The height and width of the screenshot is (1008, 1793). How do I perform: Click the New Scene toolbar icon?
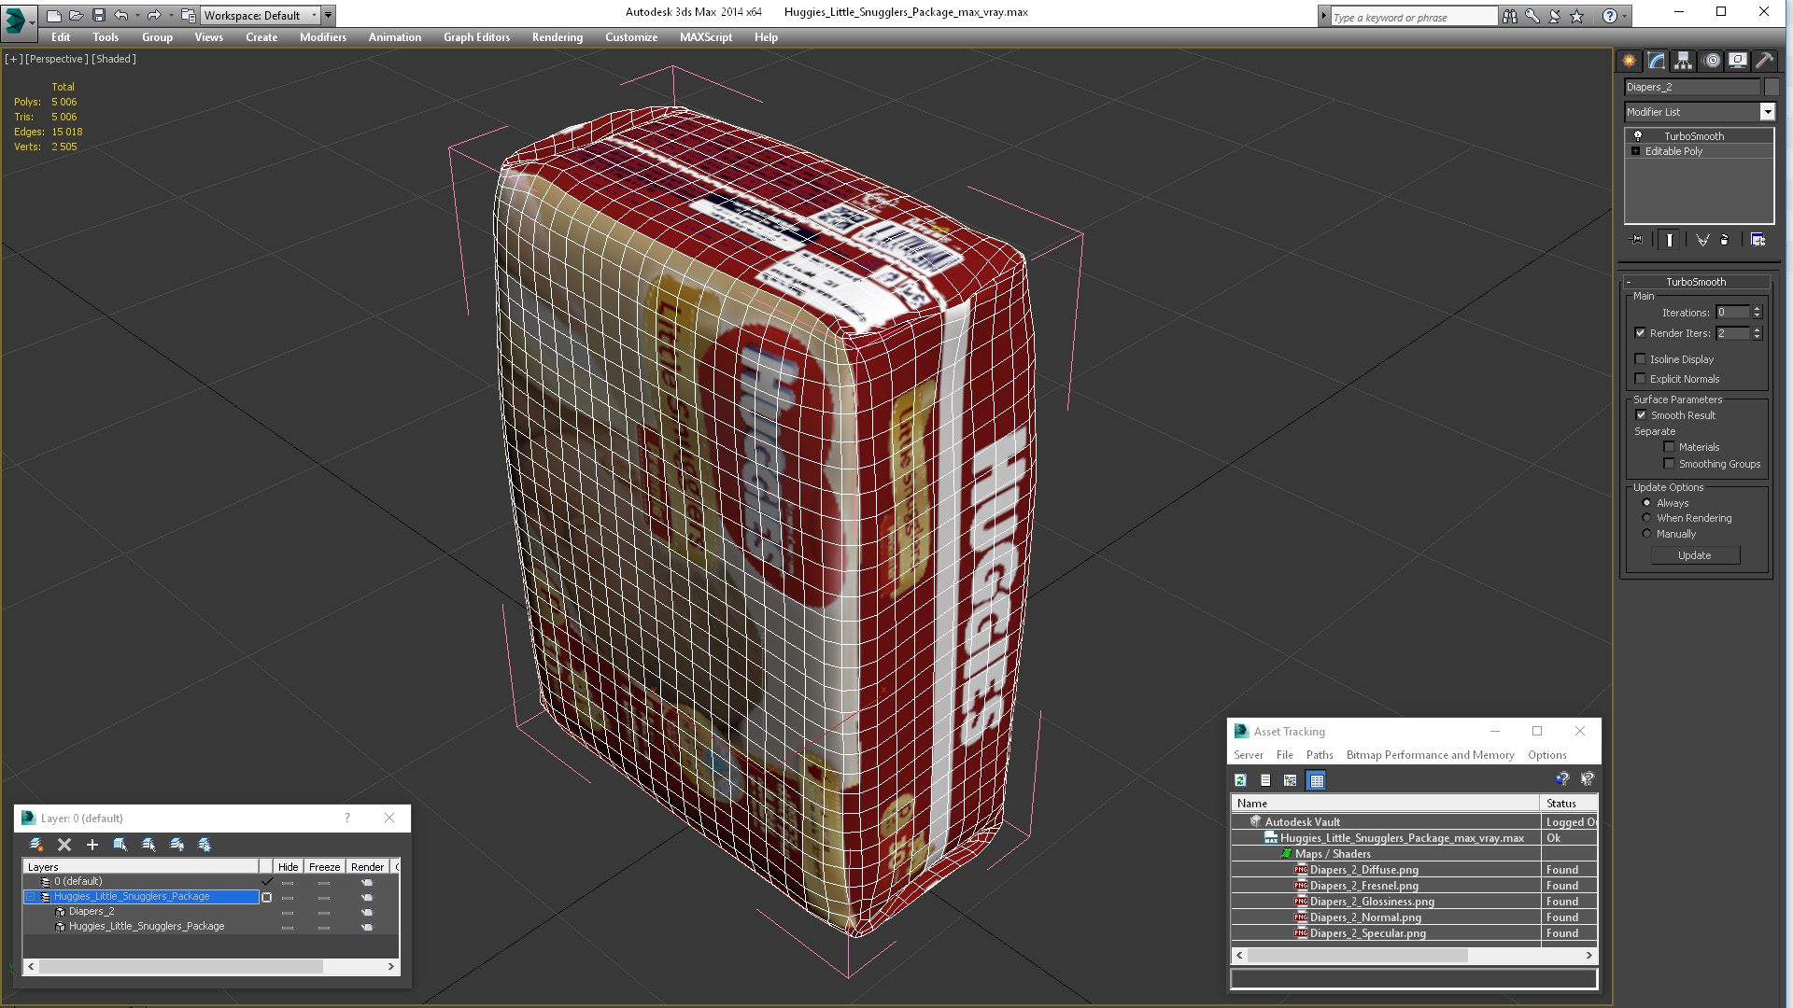(53, 15)
